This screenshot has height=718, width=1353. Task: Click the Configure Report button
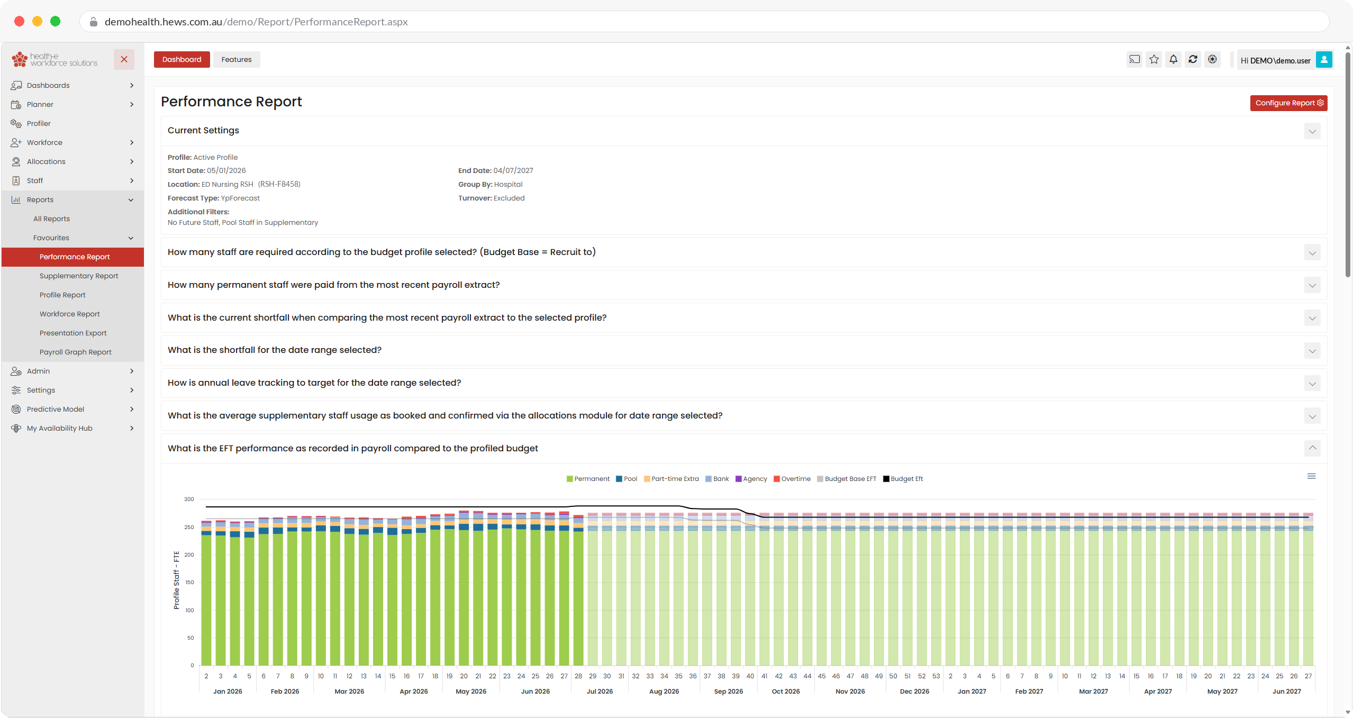click(1288, 103)
